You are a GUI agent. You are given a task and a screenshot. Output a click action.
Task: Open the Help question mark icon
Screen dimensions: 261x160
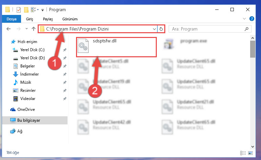(252, 19)
